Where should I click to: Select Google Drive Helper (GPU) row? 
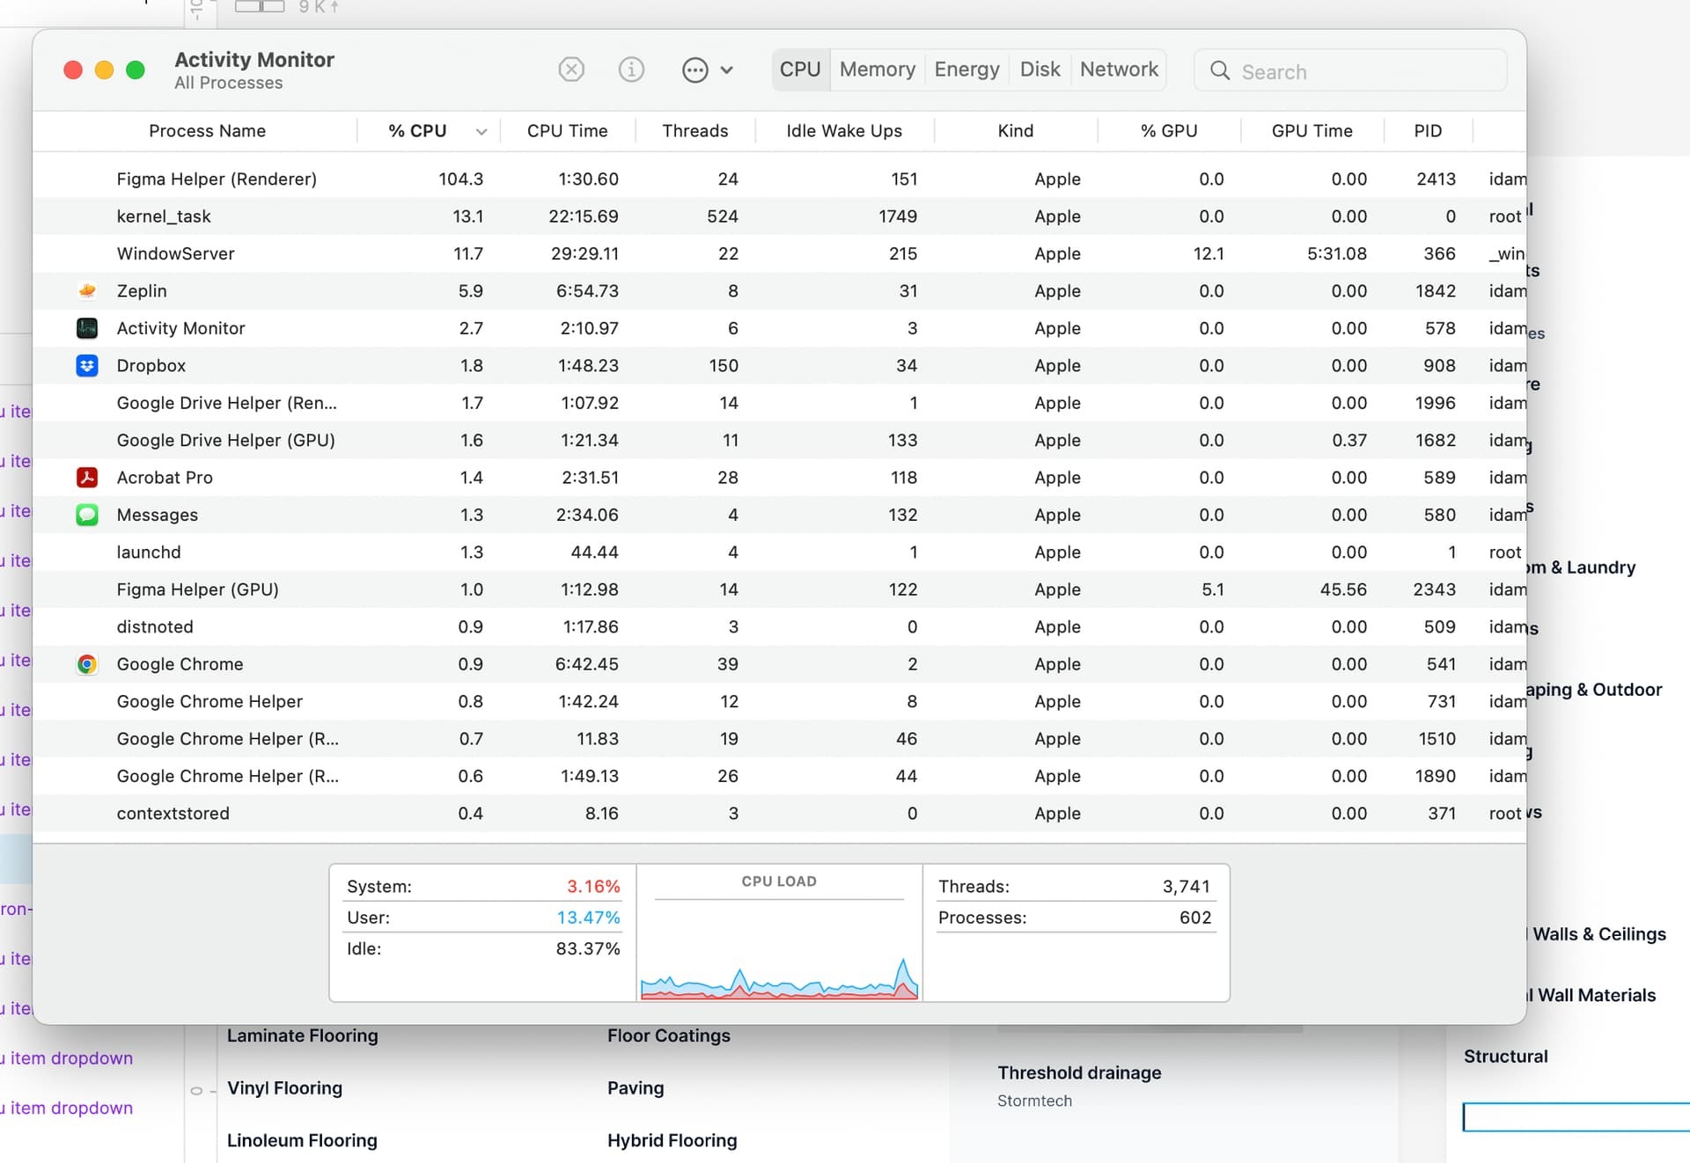coord(779,440)
